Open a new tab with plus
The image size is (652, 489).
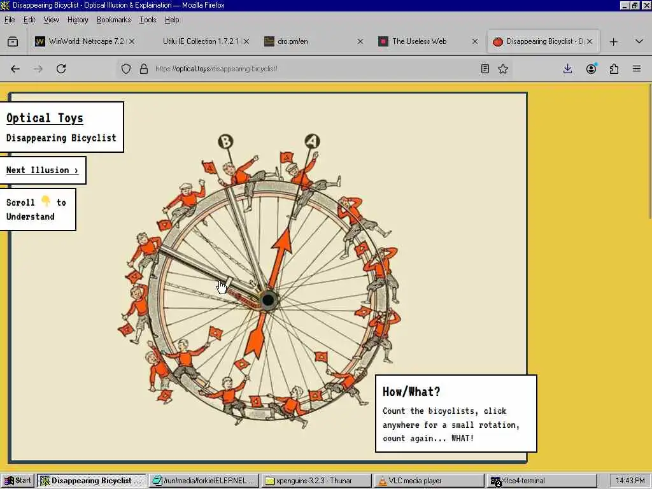point(613,41)
